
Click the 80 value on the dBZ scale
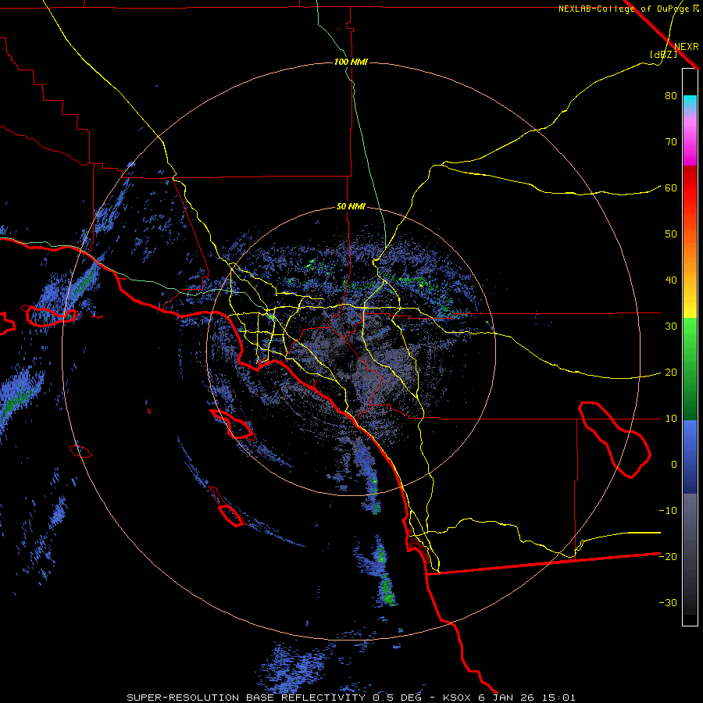pos(671,96)
